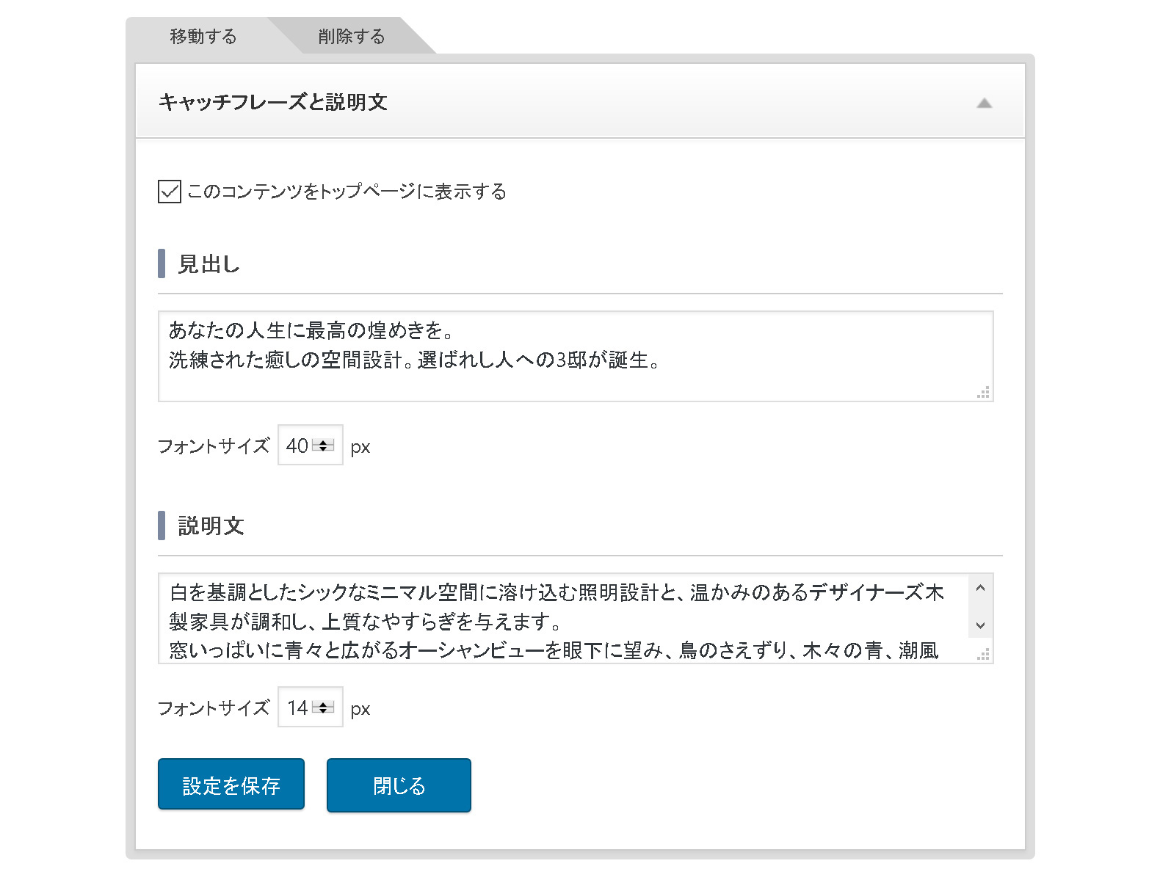Click the stepper arrows on font size 14

323,708
